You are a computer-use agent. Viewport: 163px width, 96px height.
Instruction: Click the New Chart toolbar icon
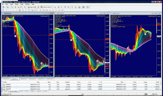[x=3, y=7]
